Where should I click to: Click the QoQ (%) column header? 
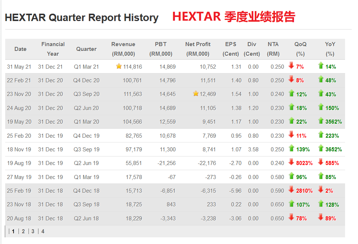[x=300, y=49]
